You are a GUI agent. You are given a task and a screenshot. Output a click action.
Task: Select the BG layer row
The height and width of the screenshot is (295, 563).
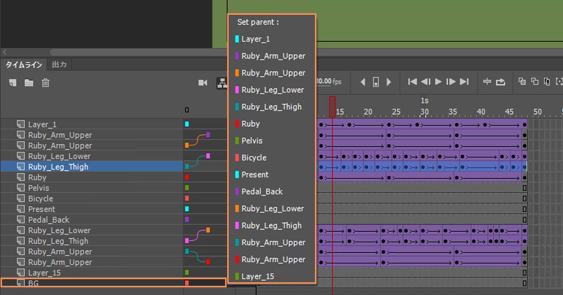113,283
